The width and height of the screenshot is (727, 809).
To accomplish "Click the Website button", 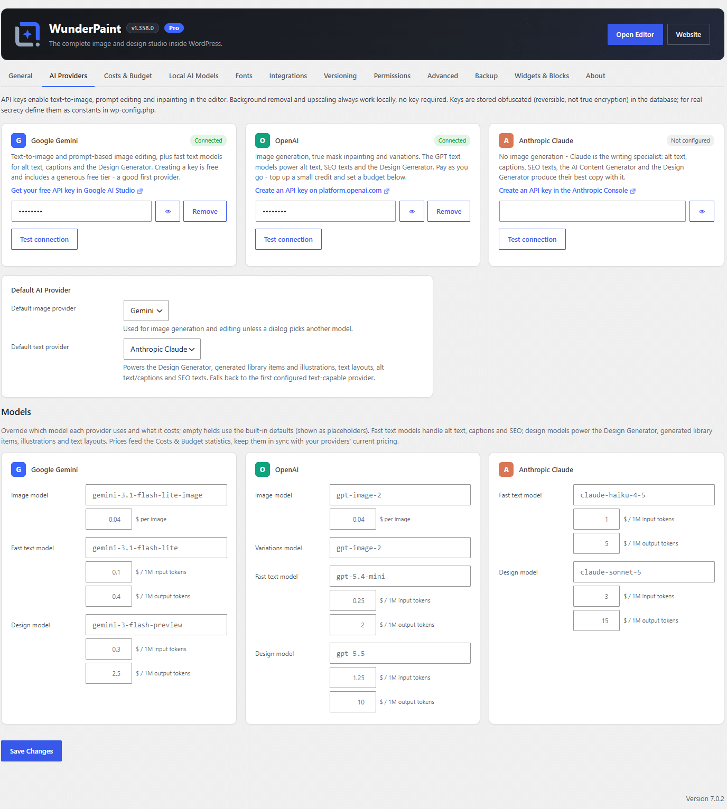I will 688,34.
